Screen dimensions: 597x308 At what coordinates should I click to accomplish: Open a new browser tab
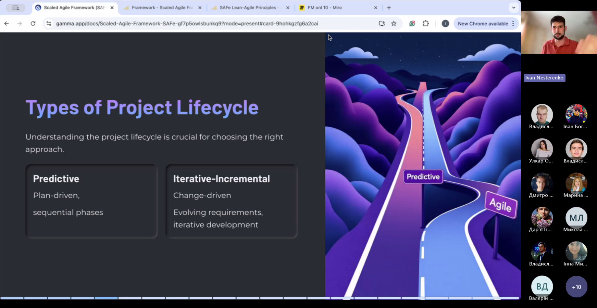pos(389,8)
